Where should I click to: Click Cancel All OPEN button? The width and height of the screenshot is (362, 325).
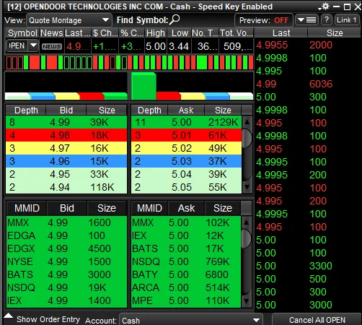[317, 320]
